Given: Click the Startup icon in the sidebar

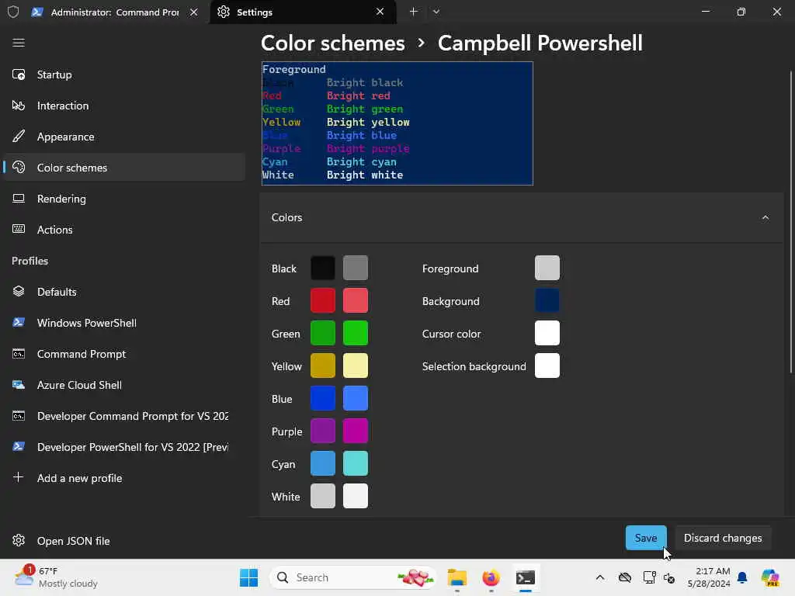Looking at the screenshot, I should tap(19, 74).
